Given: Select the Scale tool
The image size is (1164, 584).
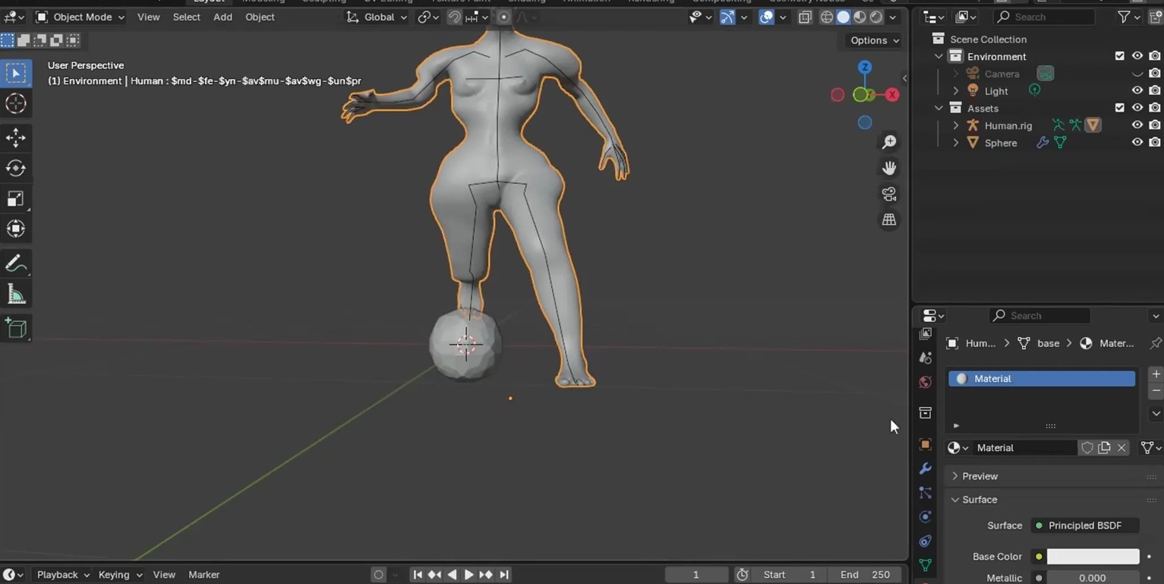Looking at the screenshot, I should [x=16, y=199].
